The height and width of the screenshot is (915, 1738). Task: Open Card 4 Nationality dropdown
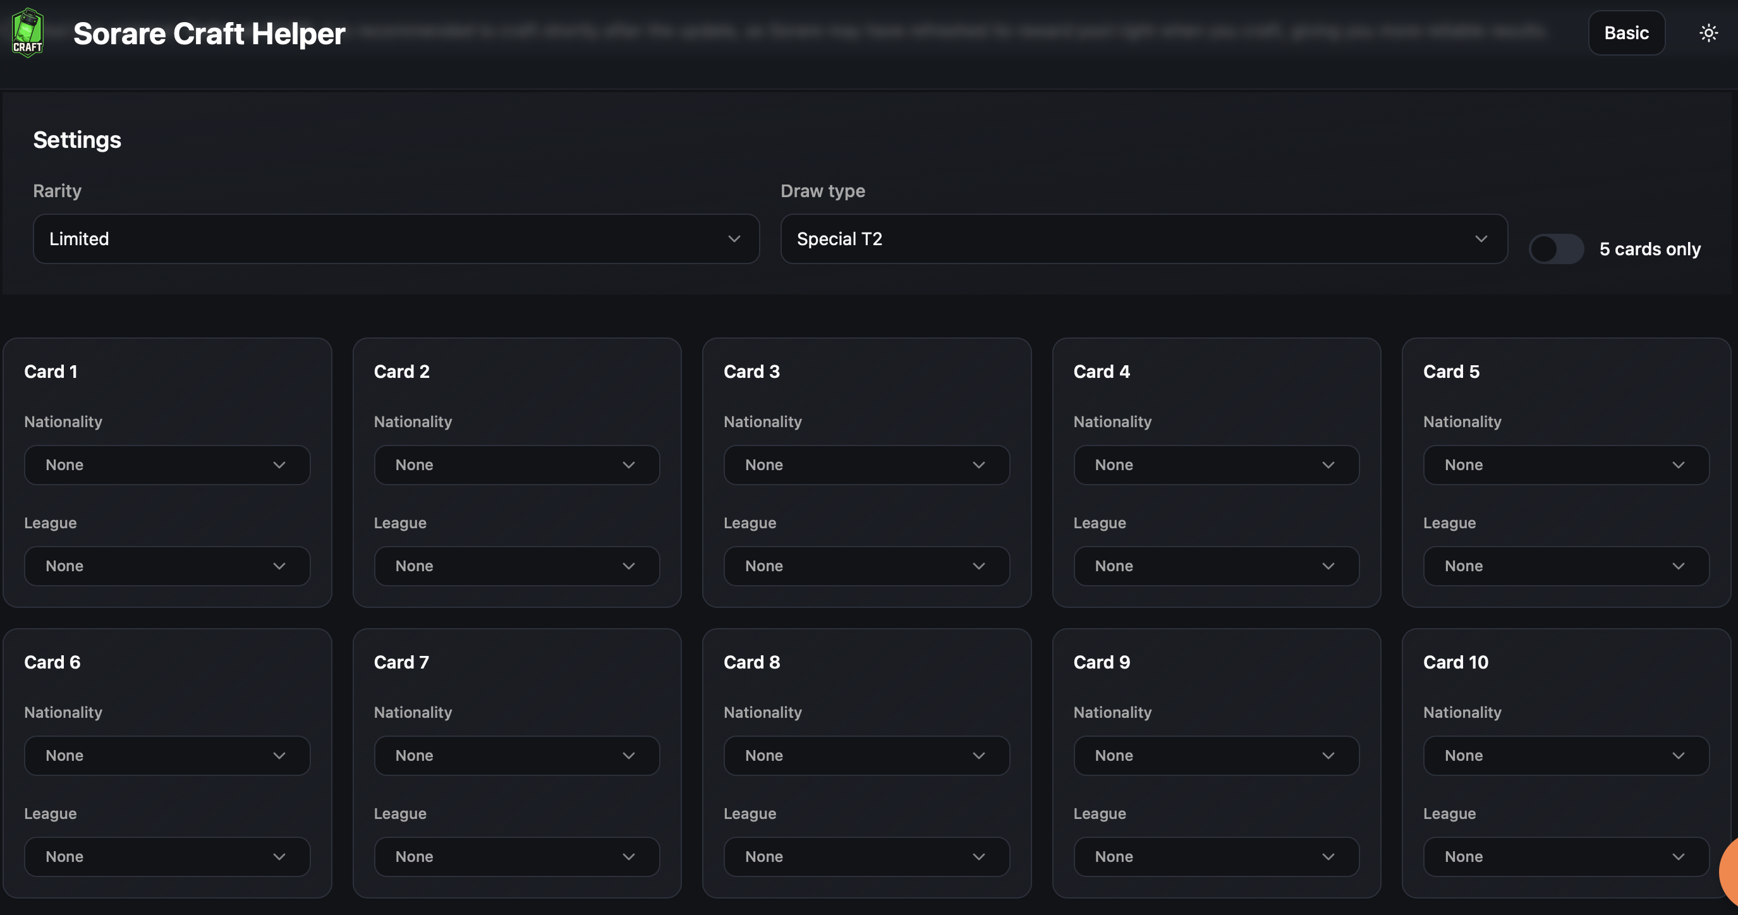coord(1217,465)
